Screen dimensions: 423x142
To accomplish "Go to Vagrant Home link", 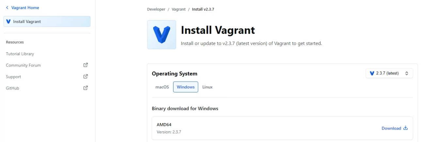I will click(x=25, y=8).
